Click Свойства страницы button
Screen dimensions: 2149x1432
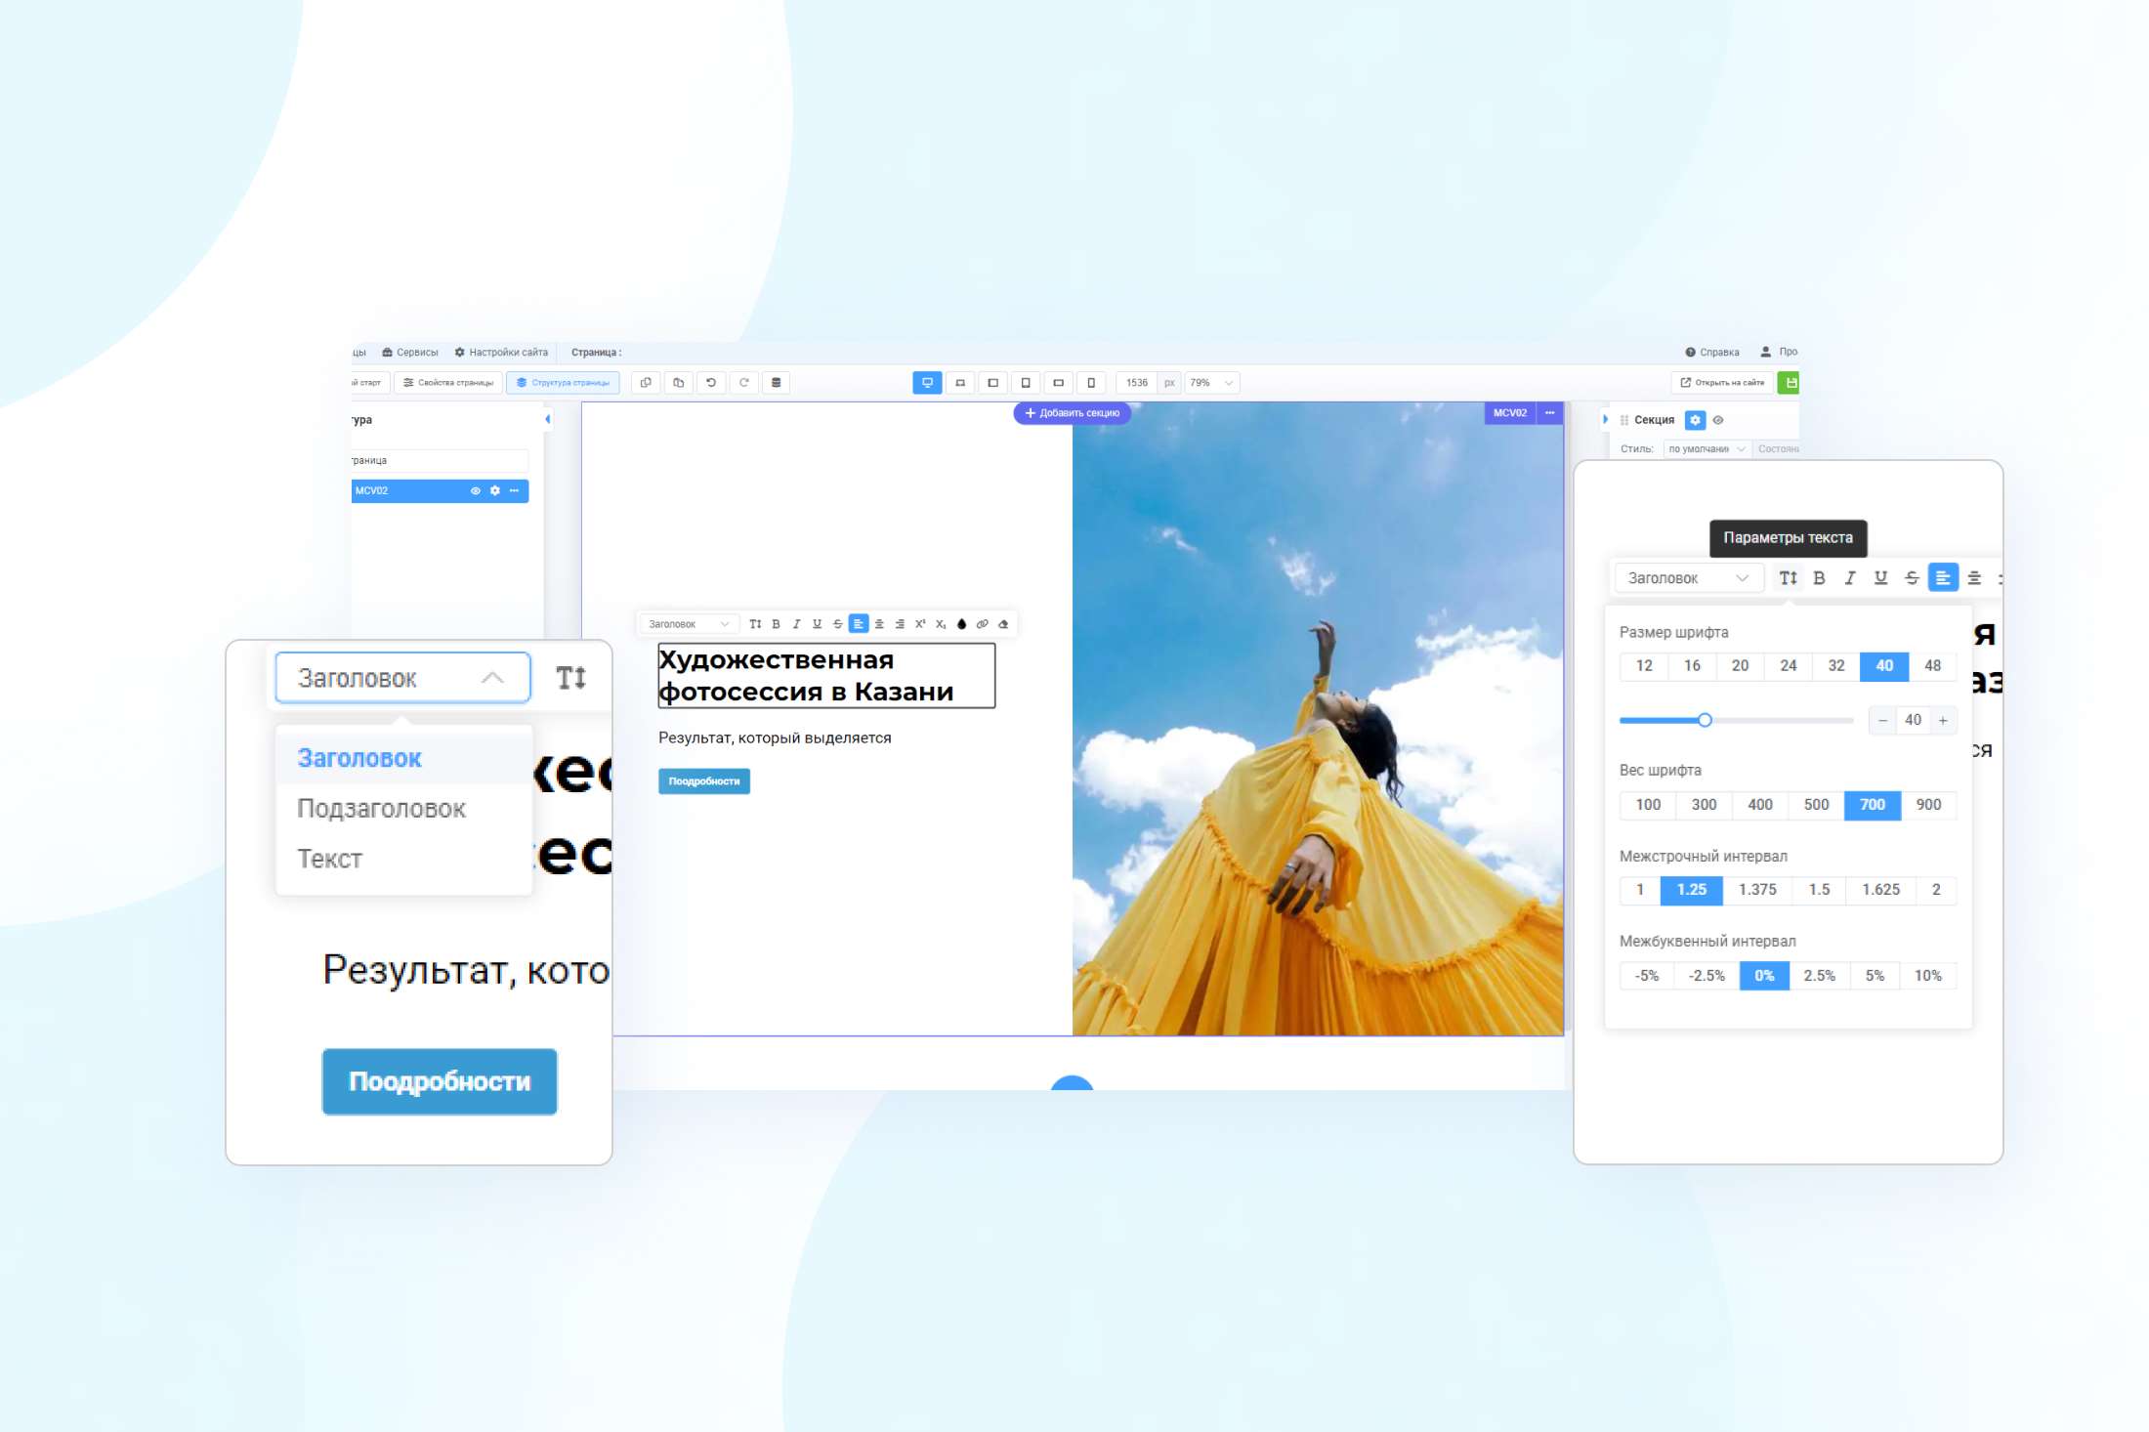click(448, 383)
